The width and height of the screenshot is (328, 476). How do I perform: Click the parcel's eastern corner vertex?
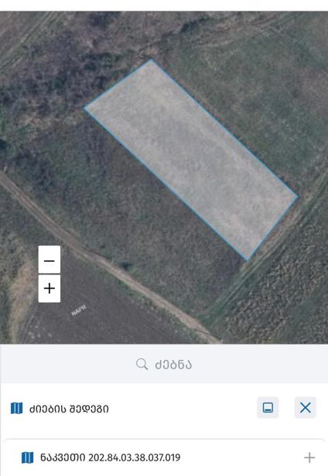point(297,197)
